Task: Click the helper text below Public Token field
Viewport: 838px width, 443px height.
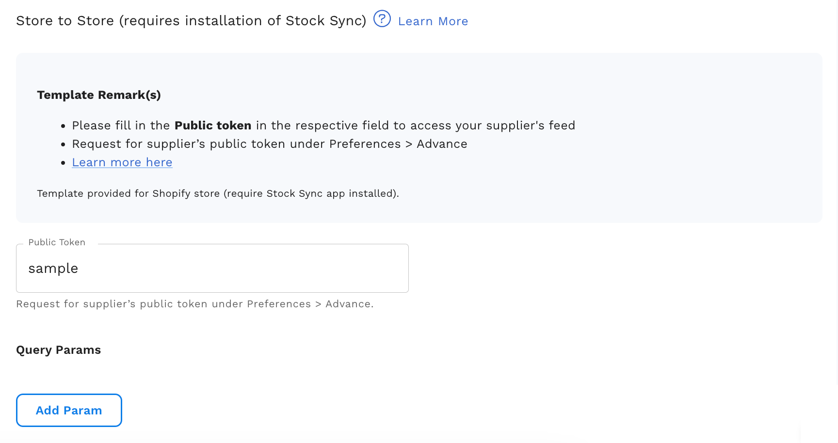Action: tap(194, 304)
